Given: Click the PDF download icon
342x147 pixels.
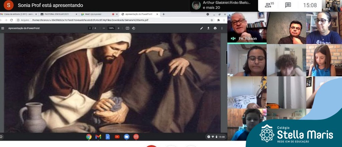Looking at the screenshot, I should tap(208, 28).
